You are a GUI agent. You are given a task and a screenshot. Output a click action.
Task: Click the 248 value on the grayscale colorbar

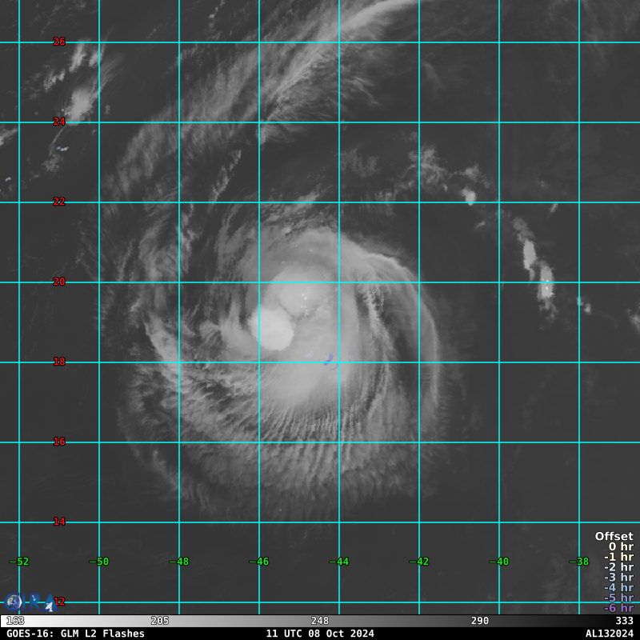(x=320, y=621)
